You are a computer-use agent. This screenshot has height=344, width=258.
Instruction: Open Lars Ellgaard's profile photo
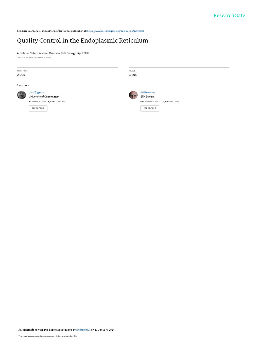21,95
